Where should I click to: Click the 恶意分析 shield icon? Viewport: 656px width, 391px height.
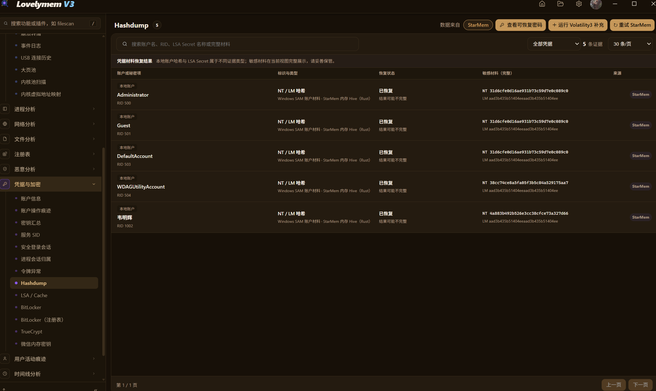[5, 169]
